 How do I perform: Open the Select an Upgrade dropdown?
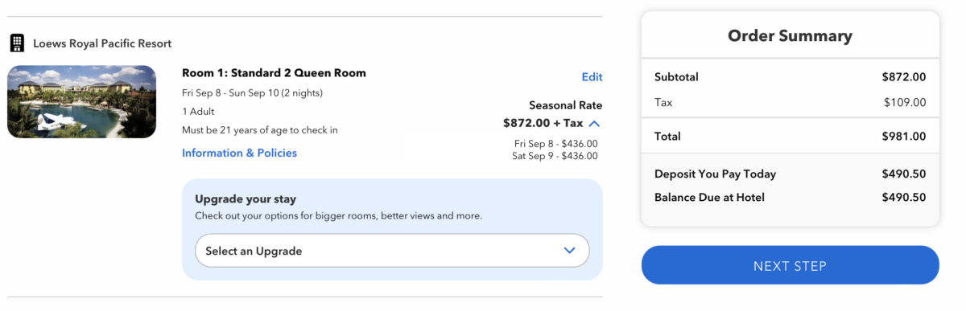click(x=392, y=251)
